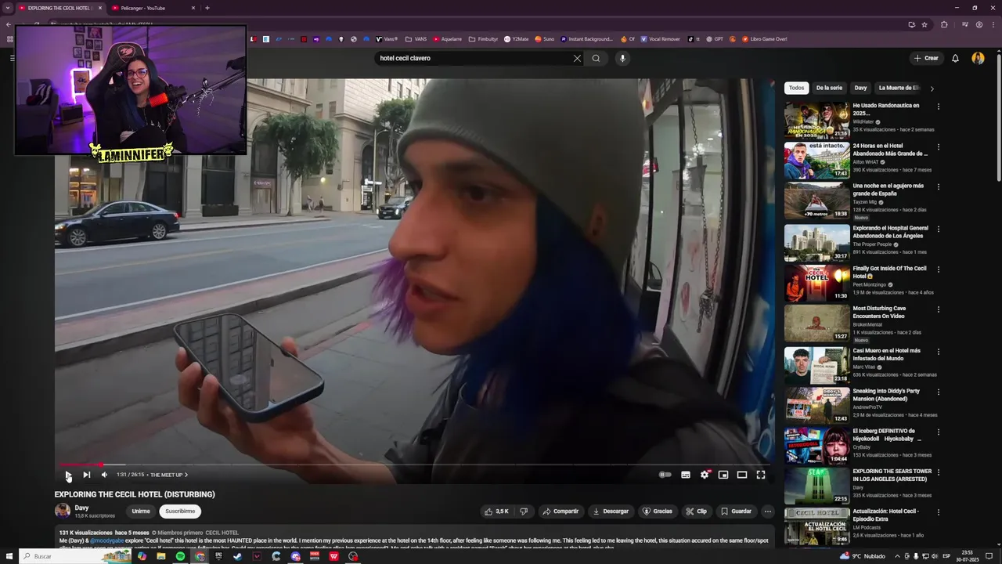Enable miniplayer mode
Image resolution: width=1002 pixels, height=564 pixels.
pyautogui.click(x=723, y=475)
